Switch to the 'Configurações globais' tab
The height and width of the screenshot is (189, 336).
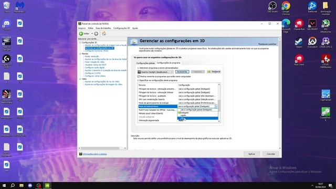(145, 63)
